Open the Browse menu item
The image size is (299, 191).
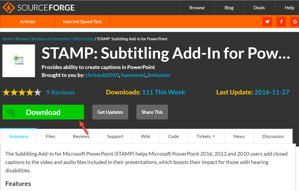click(x=197, y=7)
